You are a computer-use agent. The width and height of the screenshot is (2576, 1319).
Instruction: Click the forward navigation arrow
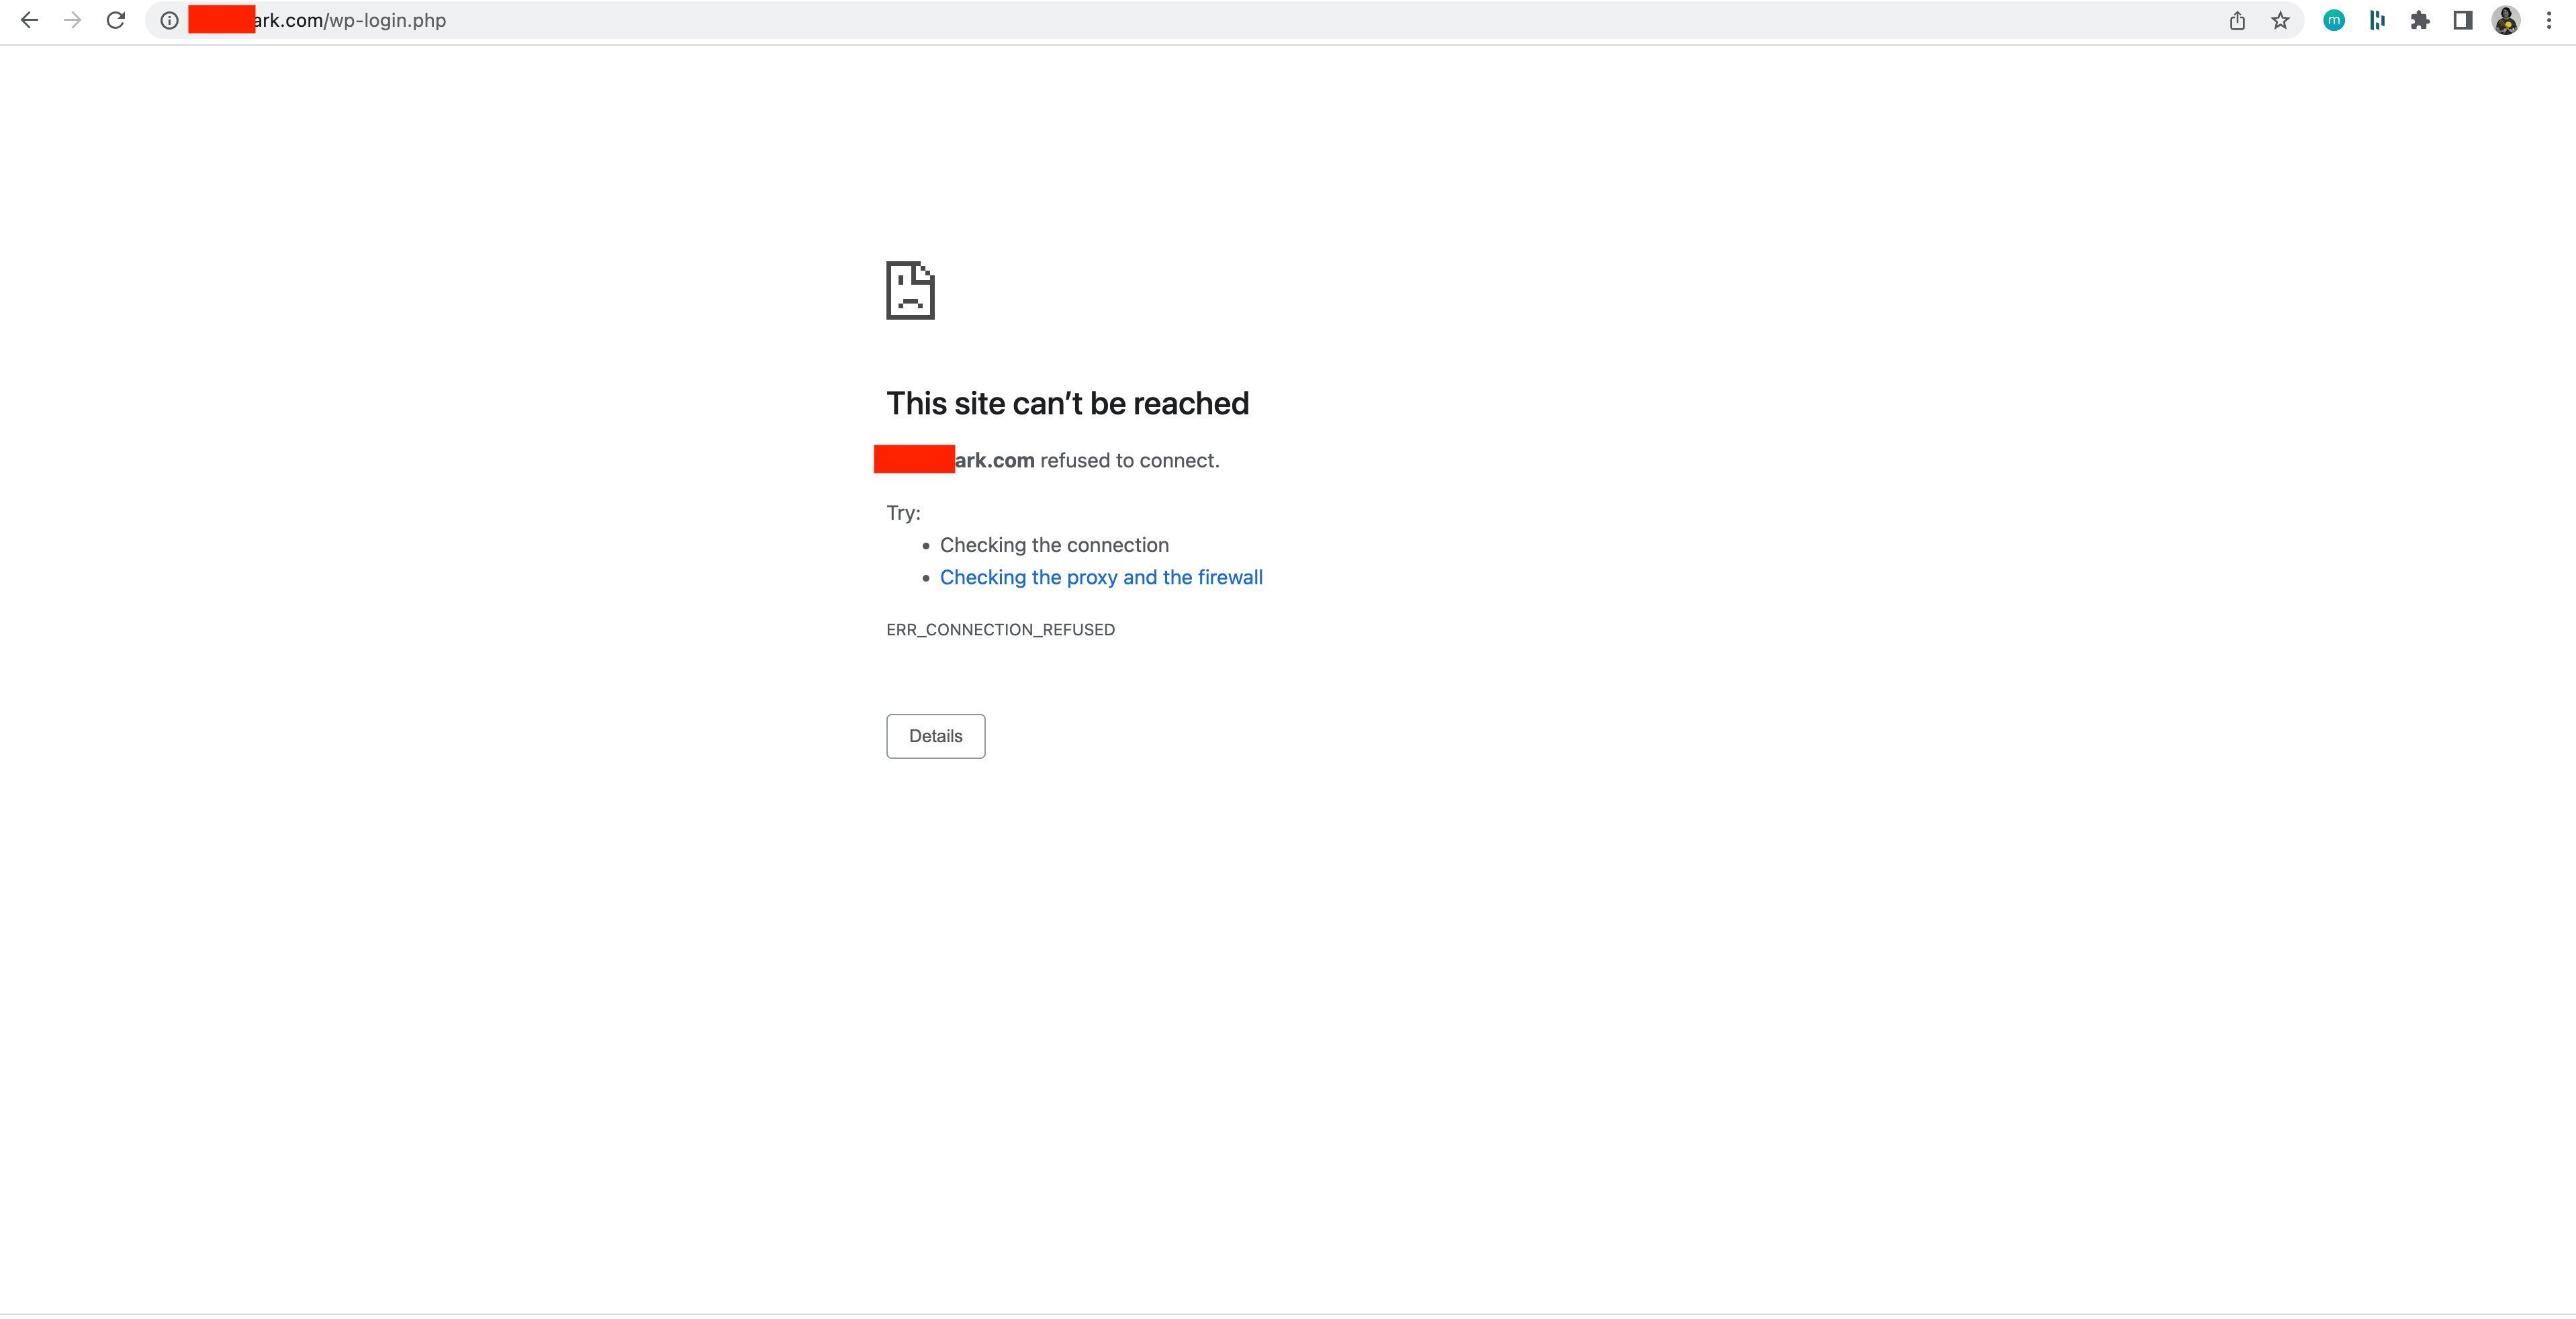(72, 20)
